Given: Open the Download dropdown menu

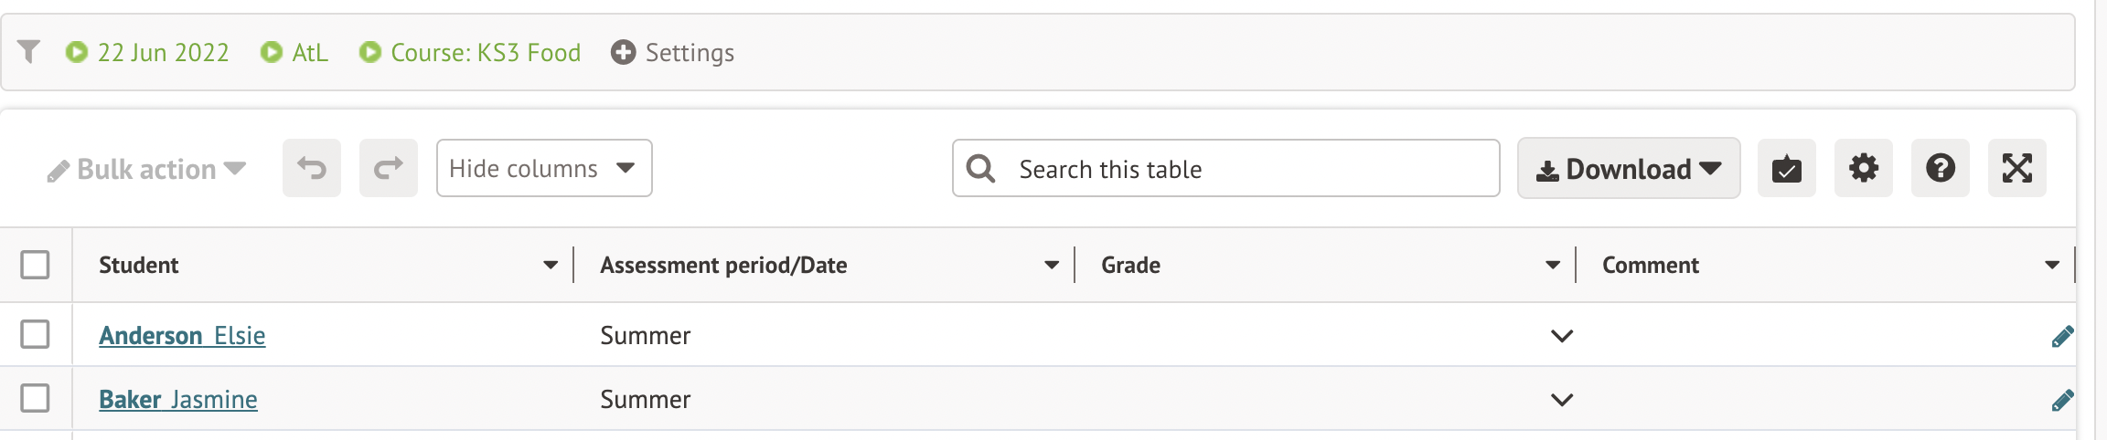Looking at the screenshot, I should pyautogui.click(x=1628, y=169).
